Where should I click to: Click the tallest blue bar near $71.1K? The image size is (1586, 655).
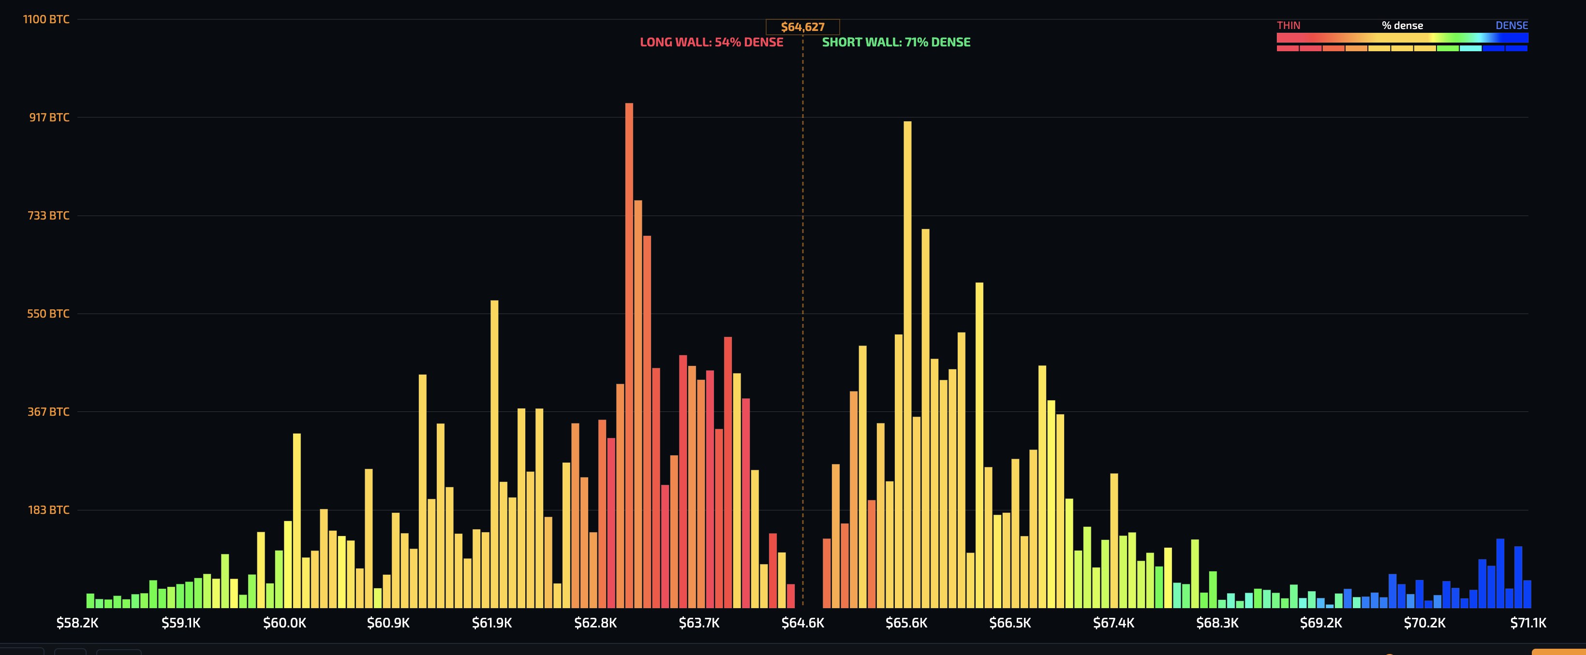point(1500,573)
